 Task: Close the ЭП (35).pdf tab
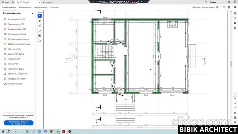point(39,3)
